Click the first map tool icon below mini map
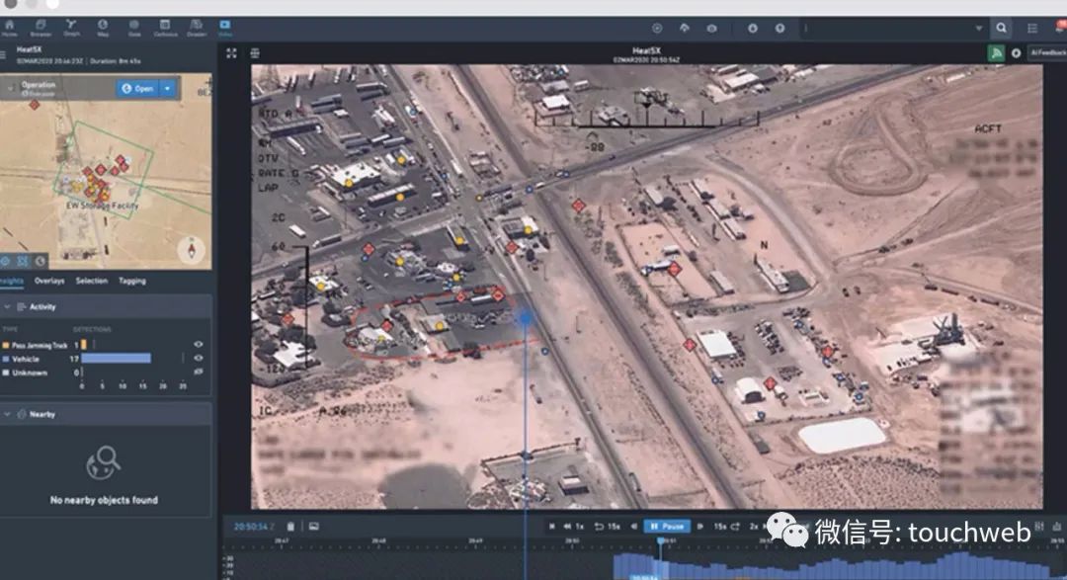This screenshot has width=1067, height=580. pyautogui.click(x=5, y=261)
